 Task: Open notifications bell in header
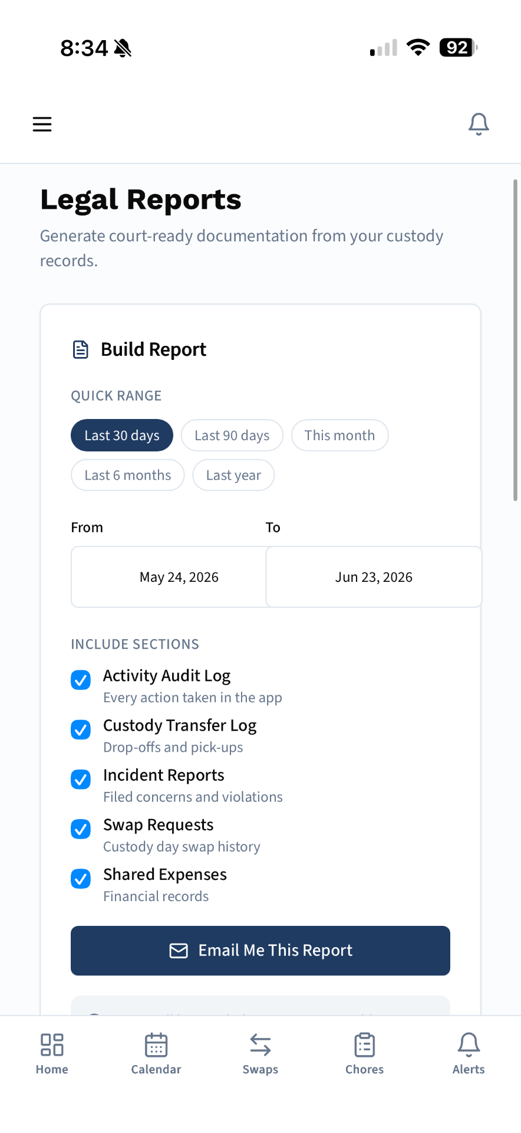tap(479, 124)
